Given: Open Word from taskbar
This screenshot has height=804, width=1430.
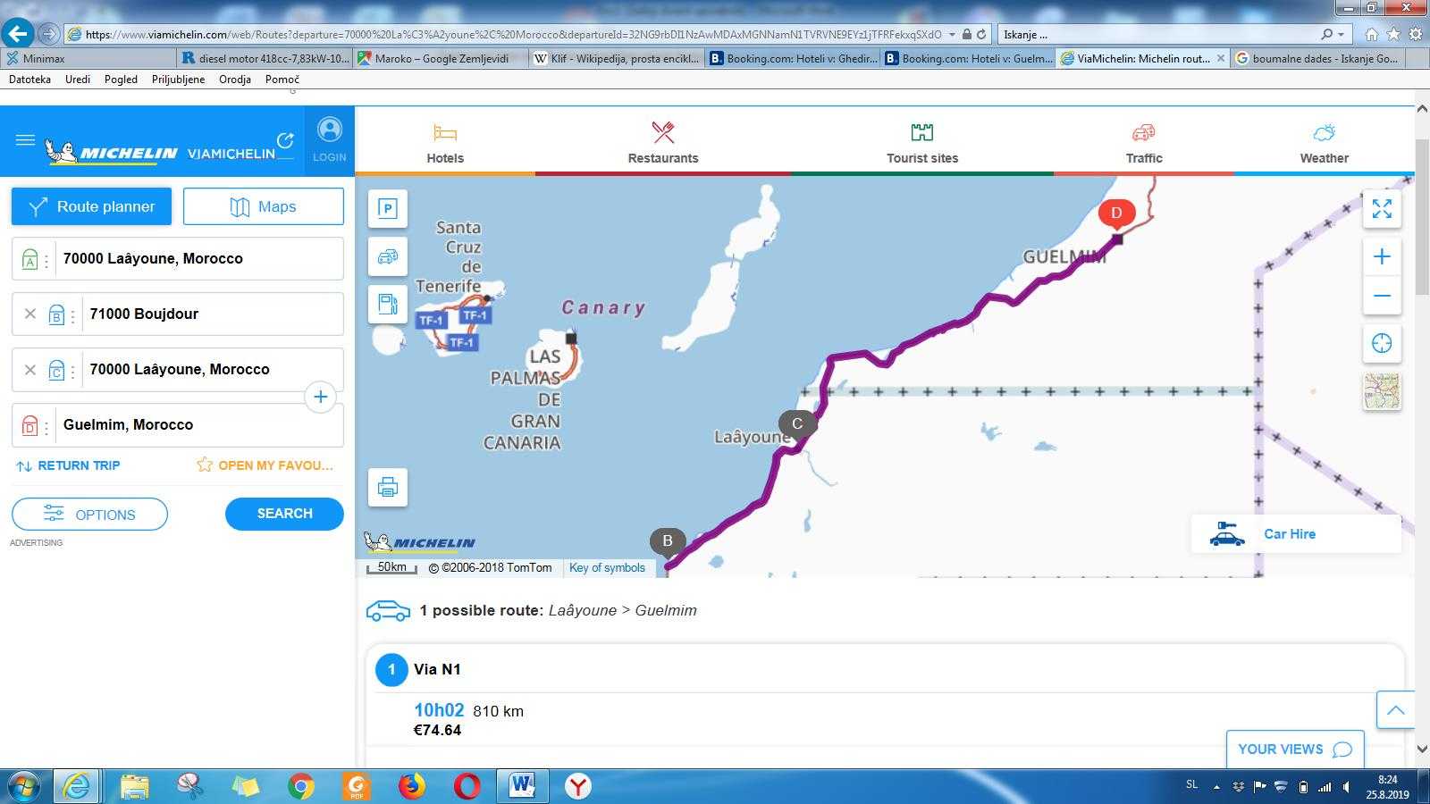Looking at the screenshot, I should [522, 786].
